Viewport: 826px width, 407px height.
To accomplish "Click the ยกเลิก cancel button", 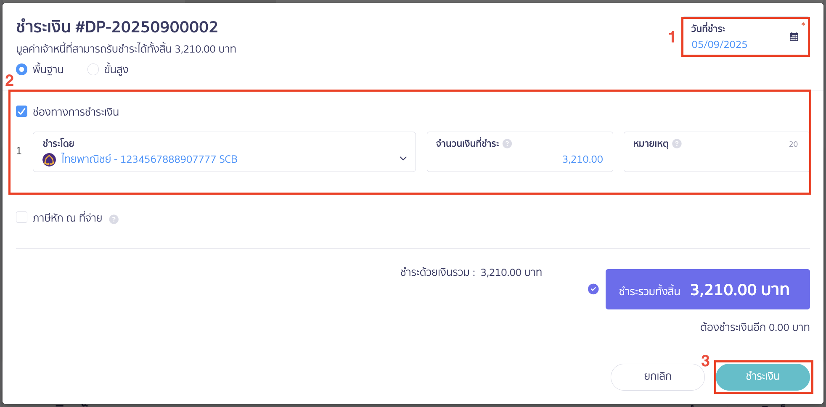I will pyautogui.click(x=657, y=377).
